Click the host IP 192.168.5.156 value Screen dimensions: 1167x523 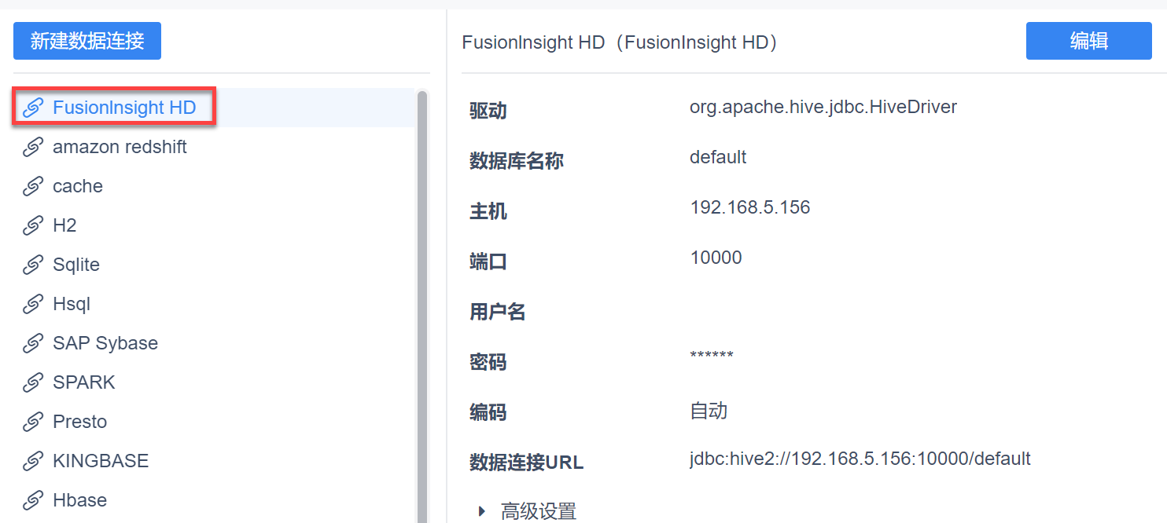749,207
